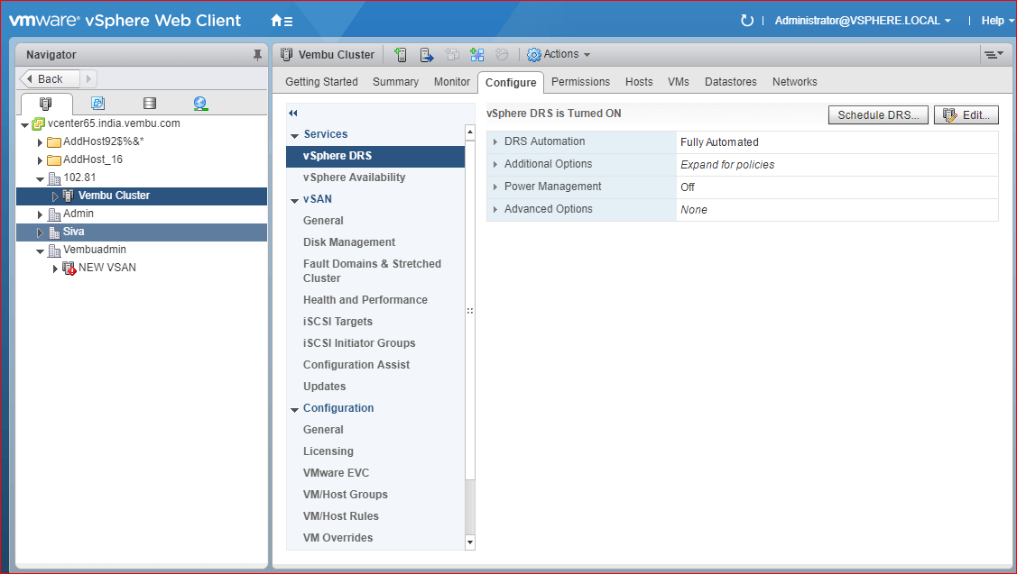Click the Schedule DRS... button

coord(878,114)
